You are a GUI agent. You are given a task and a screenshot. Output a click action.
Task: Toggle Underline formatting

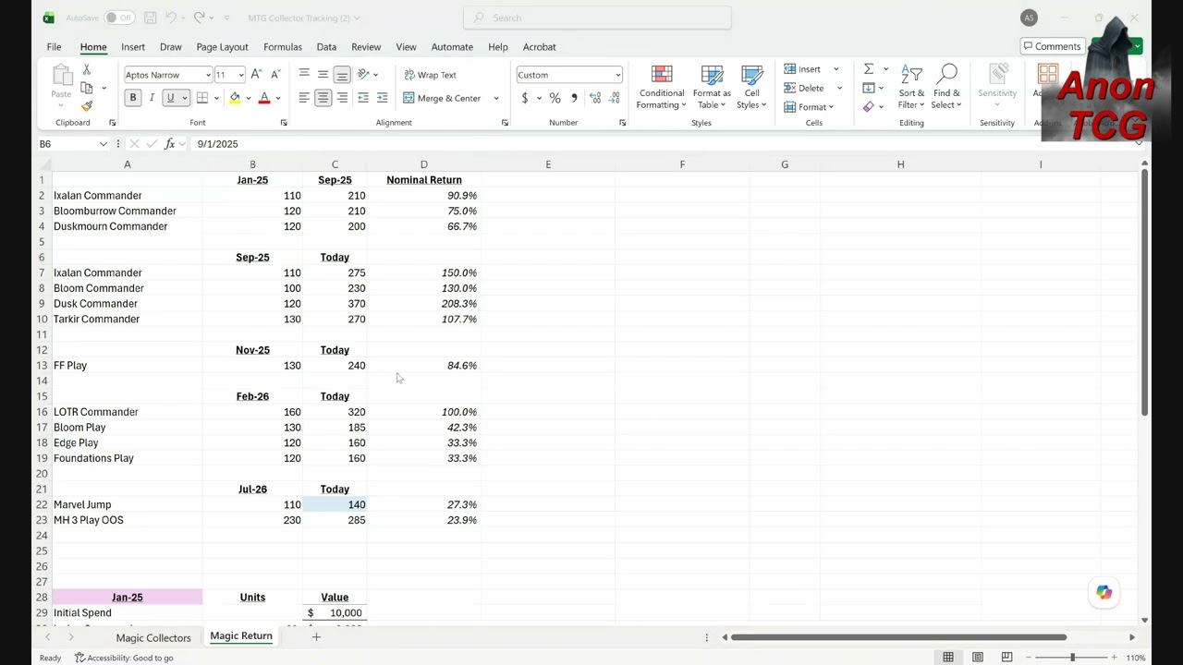[170, 98]
